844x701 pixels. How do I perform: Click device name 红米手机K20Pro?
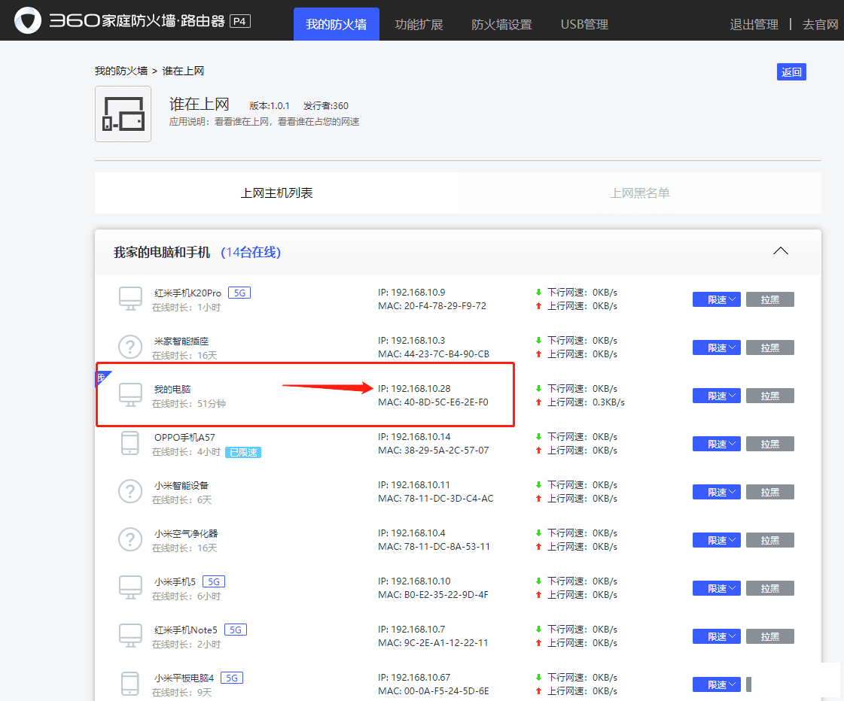pyautogui.click(x=187, y=293)
